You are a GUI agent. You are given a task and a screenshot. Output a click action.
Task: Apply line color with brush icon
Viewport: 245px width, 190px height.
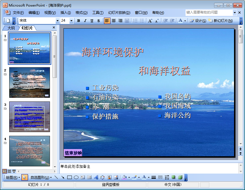134,177
